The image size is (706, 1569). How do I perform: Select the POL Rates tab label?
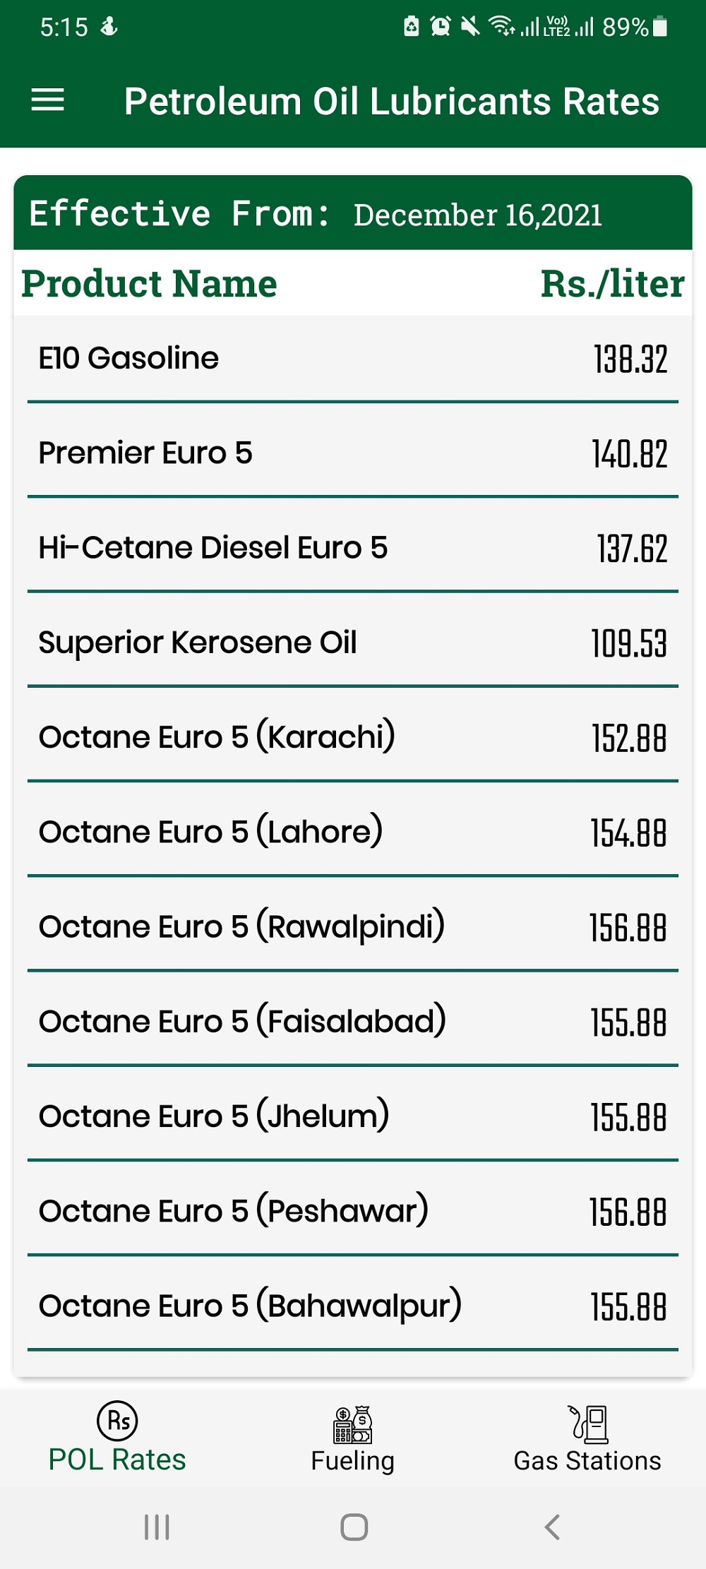click(x=117, y=1460)
